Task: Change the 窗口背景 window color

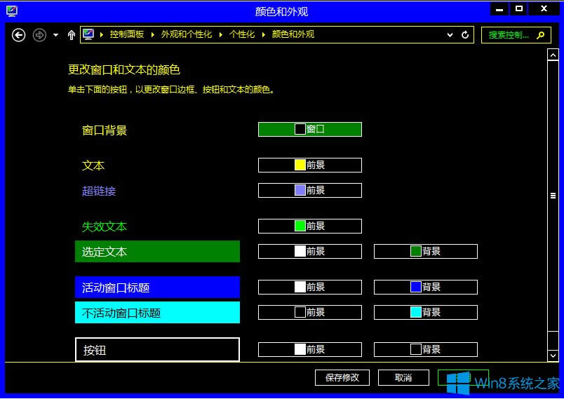Action: click(x=309, y=129)
